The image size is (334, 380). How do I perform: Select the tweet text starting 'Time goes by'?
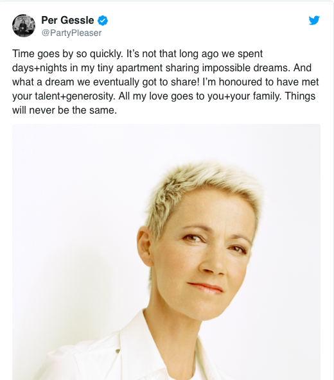[x=166, y=82]
